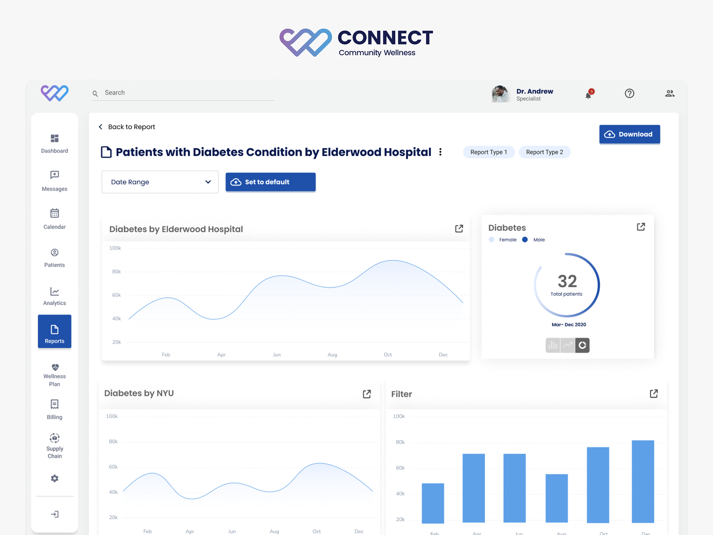
Task: Click the logout icon at sidebar bottom
Action: [55, 514]
